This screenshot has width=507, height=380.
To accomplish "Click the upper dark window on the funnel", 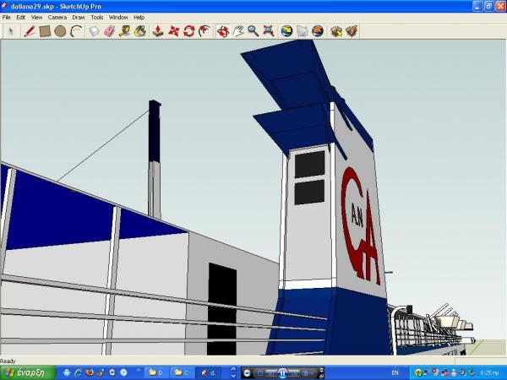I will pyautogui.click(x=310, y=164).
